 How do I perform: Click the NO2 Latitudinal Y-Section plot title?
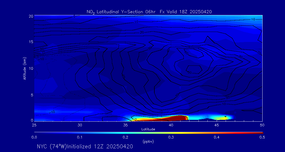(149, 12)
